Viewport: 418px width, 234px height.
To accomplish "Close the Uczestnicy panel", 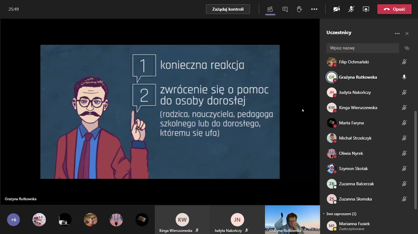I will click(407, 33).
